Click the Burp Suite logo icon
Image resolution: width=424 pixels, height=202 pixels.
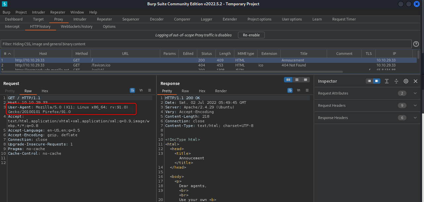(x=5, y=4)
